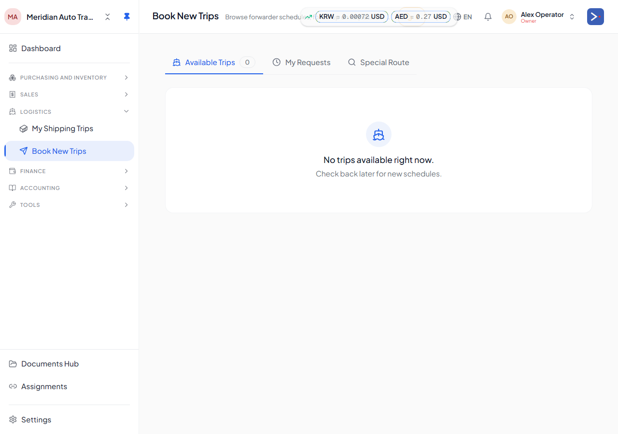Open Dashboard in the sidebar
The height and width of the screenshot is (434, 618).
[x=70, y=48]
